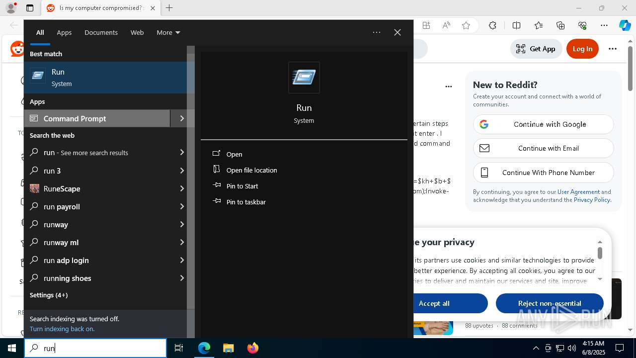Choose Open file location for Run
This screenshot has width=636, height=358.
point(251,170)
